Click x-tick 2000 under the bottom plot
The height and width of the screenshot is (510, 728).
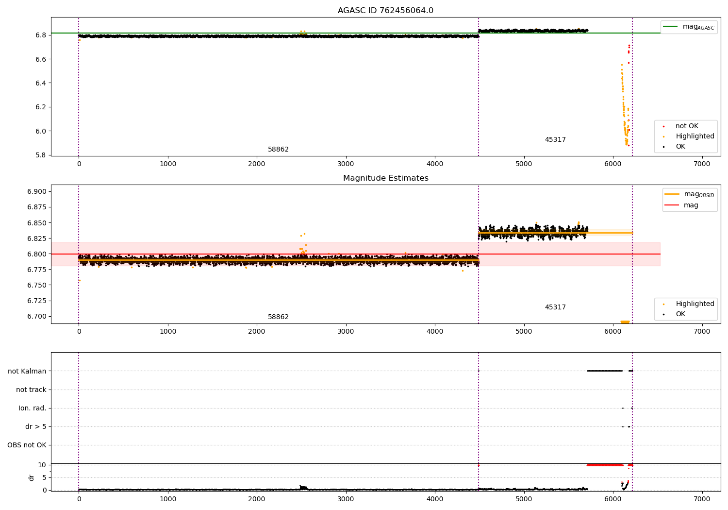(257, 499)
